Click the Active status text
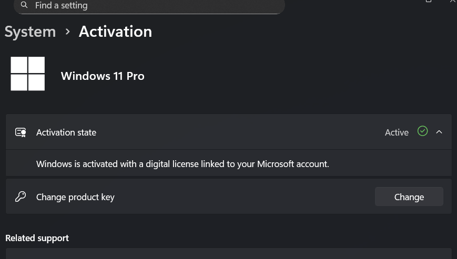This screenshot has width=457, height=259. tap(397, 132)
